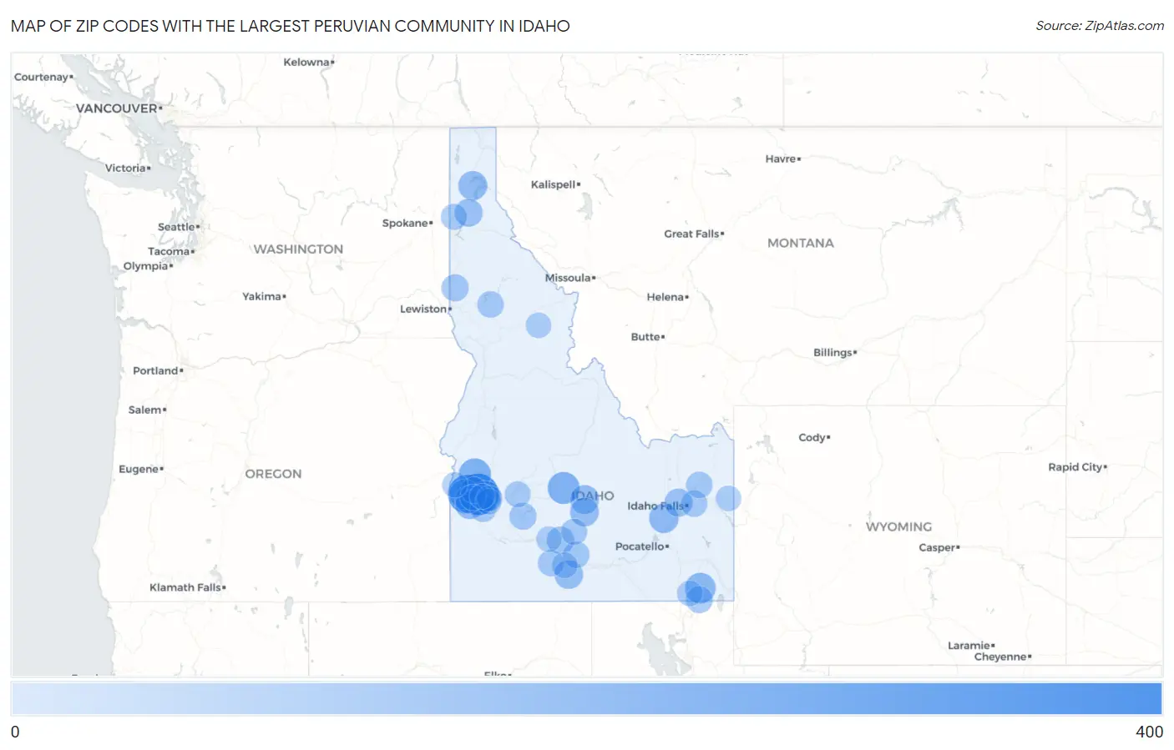
Task: Click the Spokane city label
Action: tap(405, 223)
